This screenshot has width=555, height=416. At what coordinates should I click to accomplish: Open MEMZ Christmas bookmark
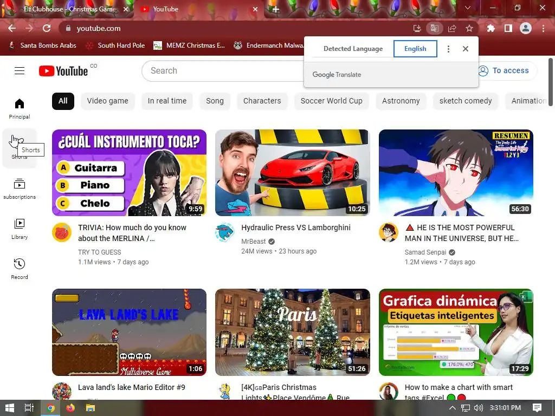(189, 45)
